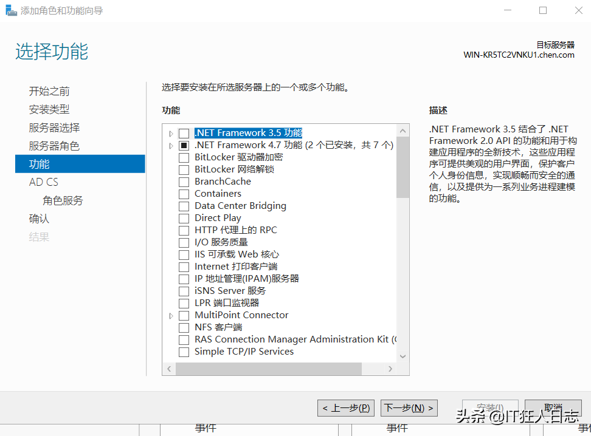
Task: Tick the Direct Play checkbox
Action: click(184, 218)
